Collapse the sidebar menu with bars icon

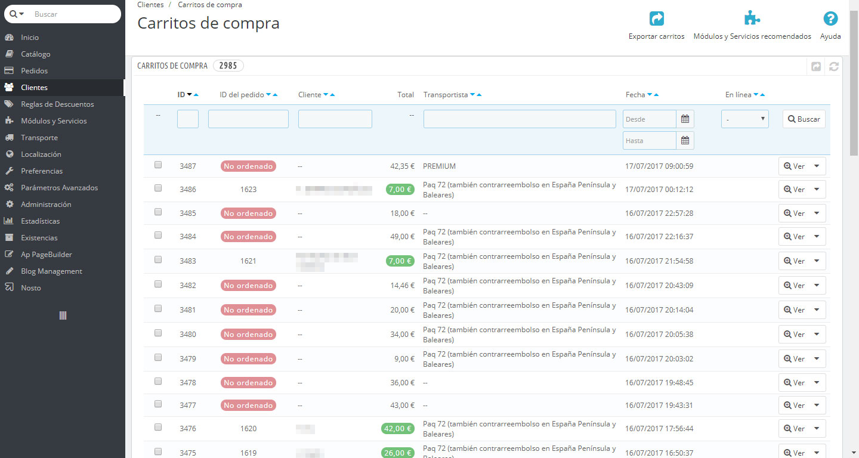pyautogui.click(x=63, y=315)
